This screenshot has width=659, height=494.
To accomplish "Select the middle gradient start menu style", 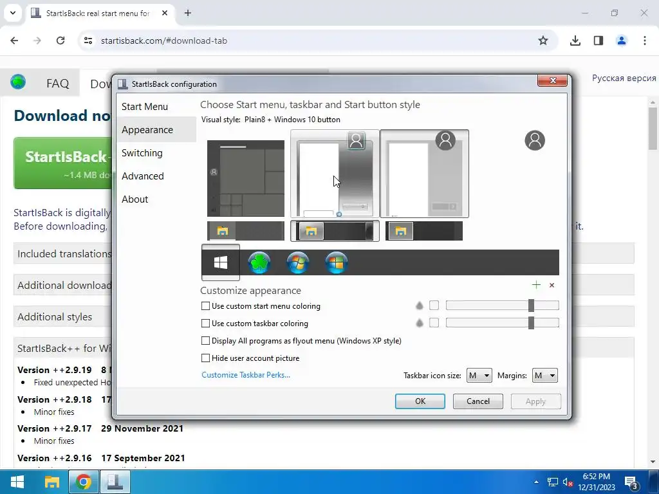I will pyautogui.click(x=335, y=174).
